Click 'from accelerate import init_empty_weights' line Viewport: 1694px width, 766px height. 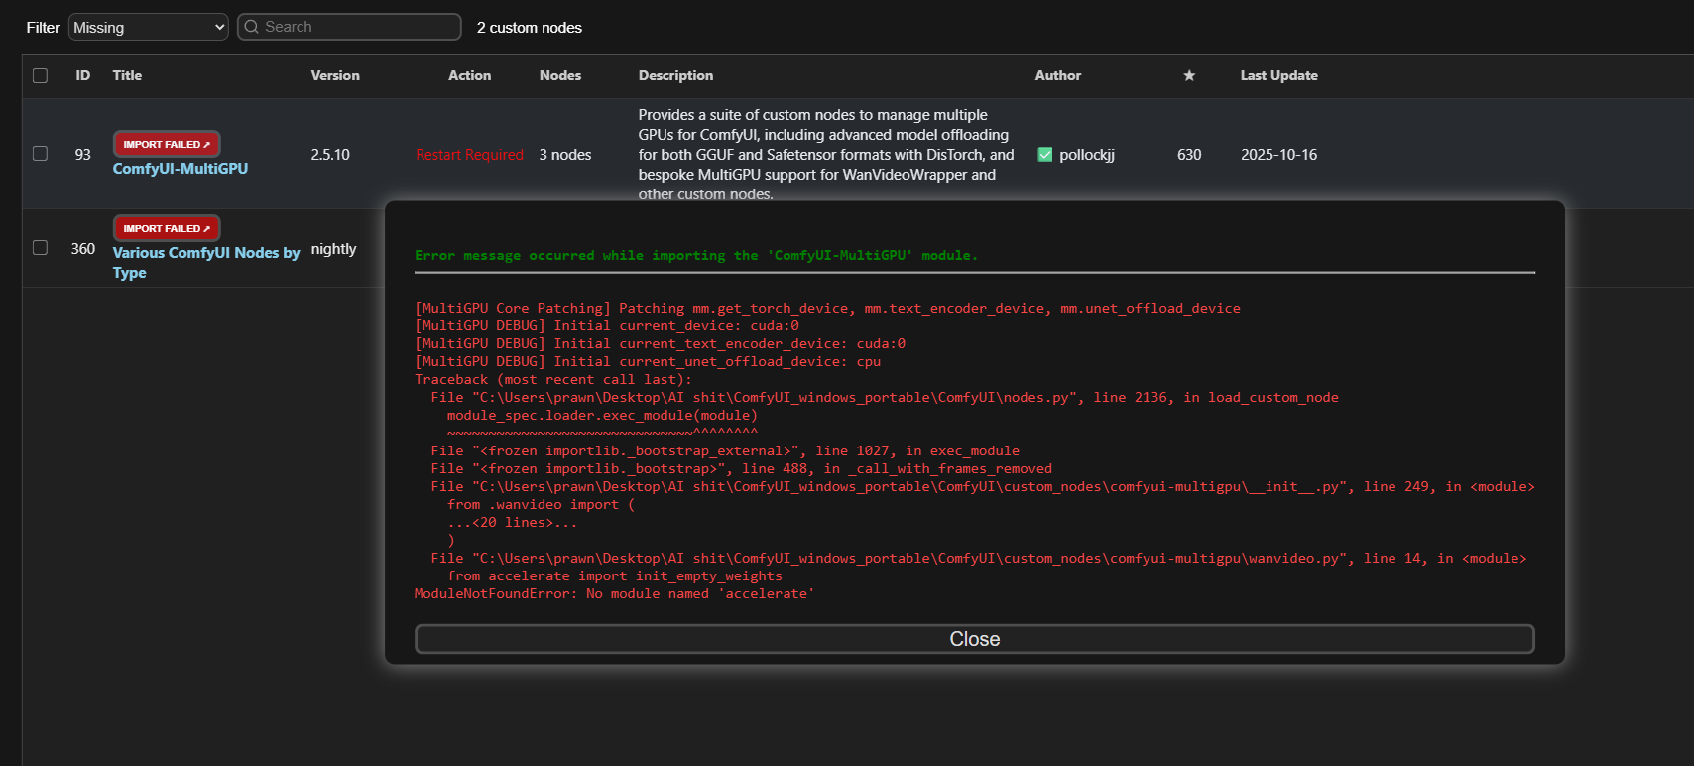[615, 575]
